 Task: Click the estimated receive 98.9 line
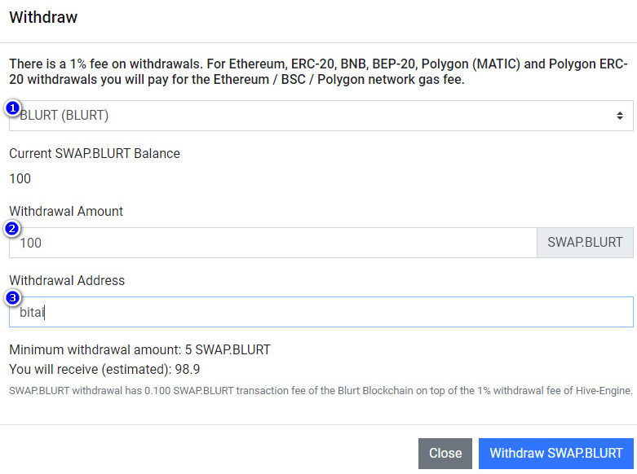pos(104,369)
